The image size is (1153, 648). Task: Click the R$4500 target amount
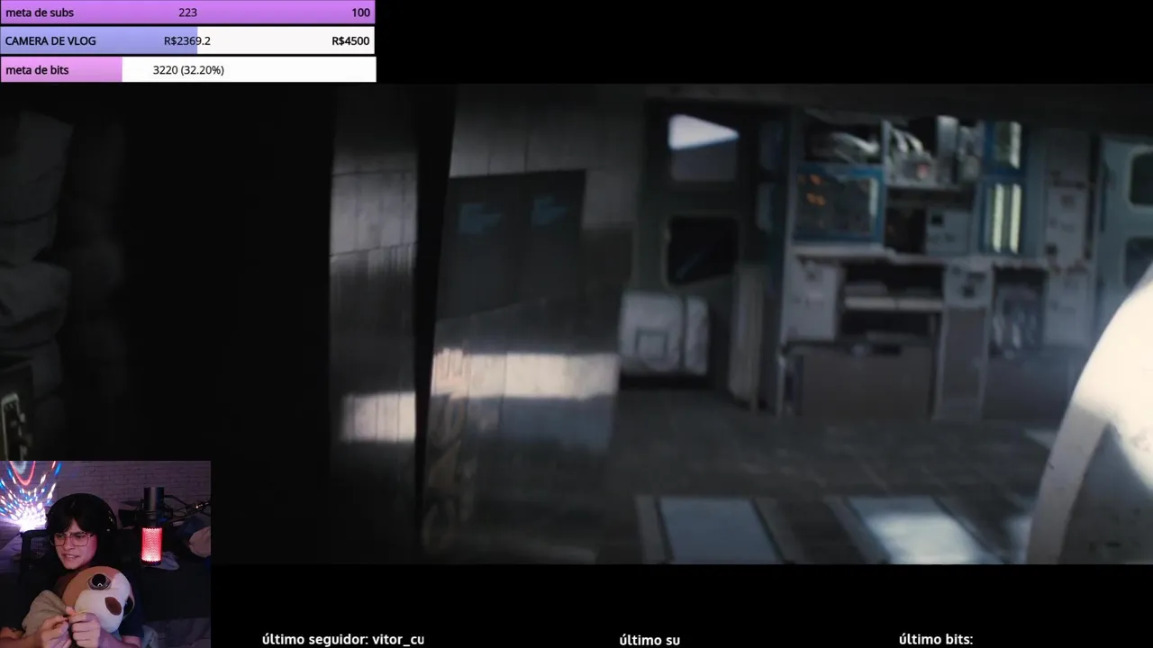pos(350,41)
